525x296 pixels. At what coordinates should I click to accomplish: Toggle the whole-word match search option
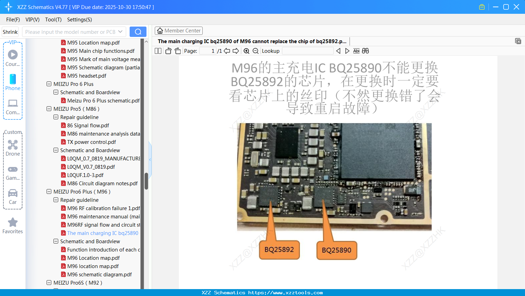pos(365,51)
